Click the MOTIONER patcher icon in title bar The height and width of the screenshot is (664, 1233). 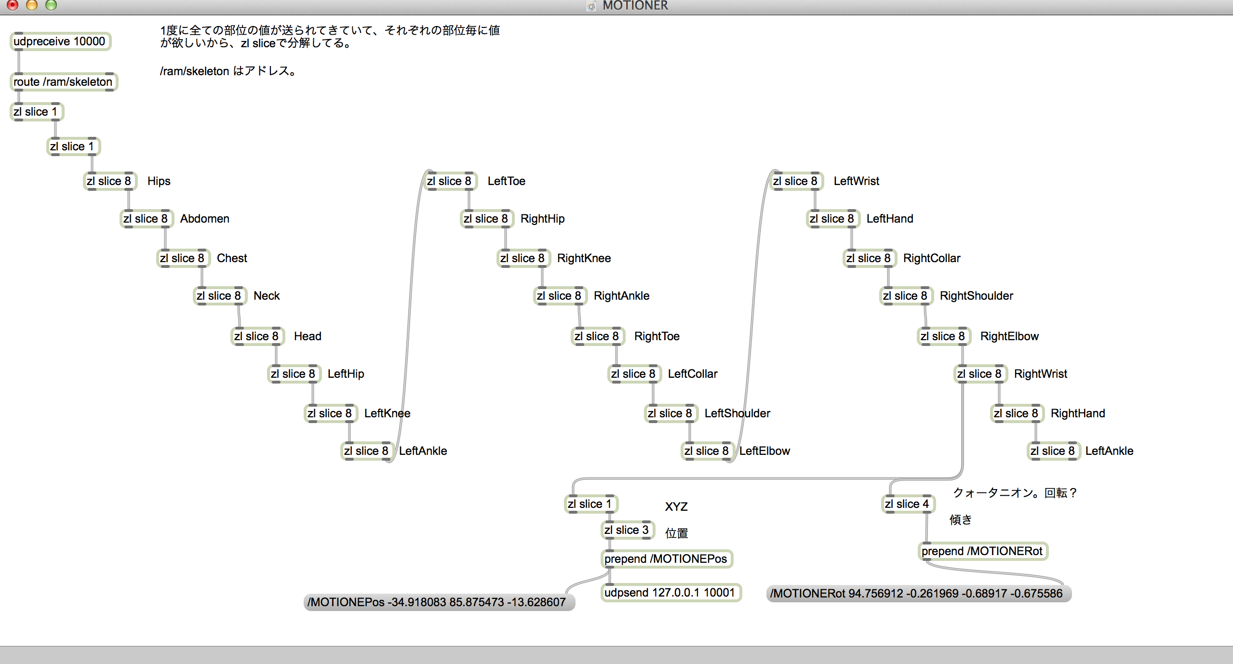[591, 6]
